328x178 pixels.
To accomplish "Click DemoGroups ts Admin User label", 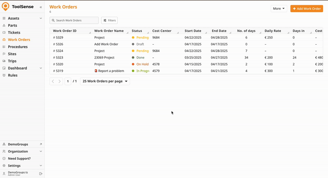I will coord(18,173).
